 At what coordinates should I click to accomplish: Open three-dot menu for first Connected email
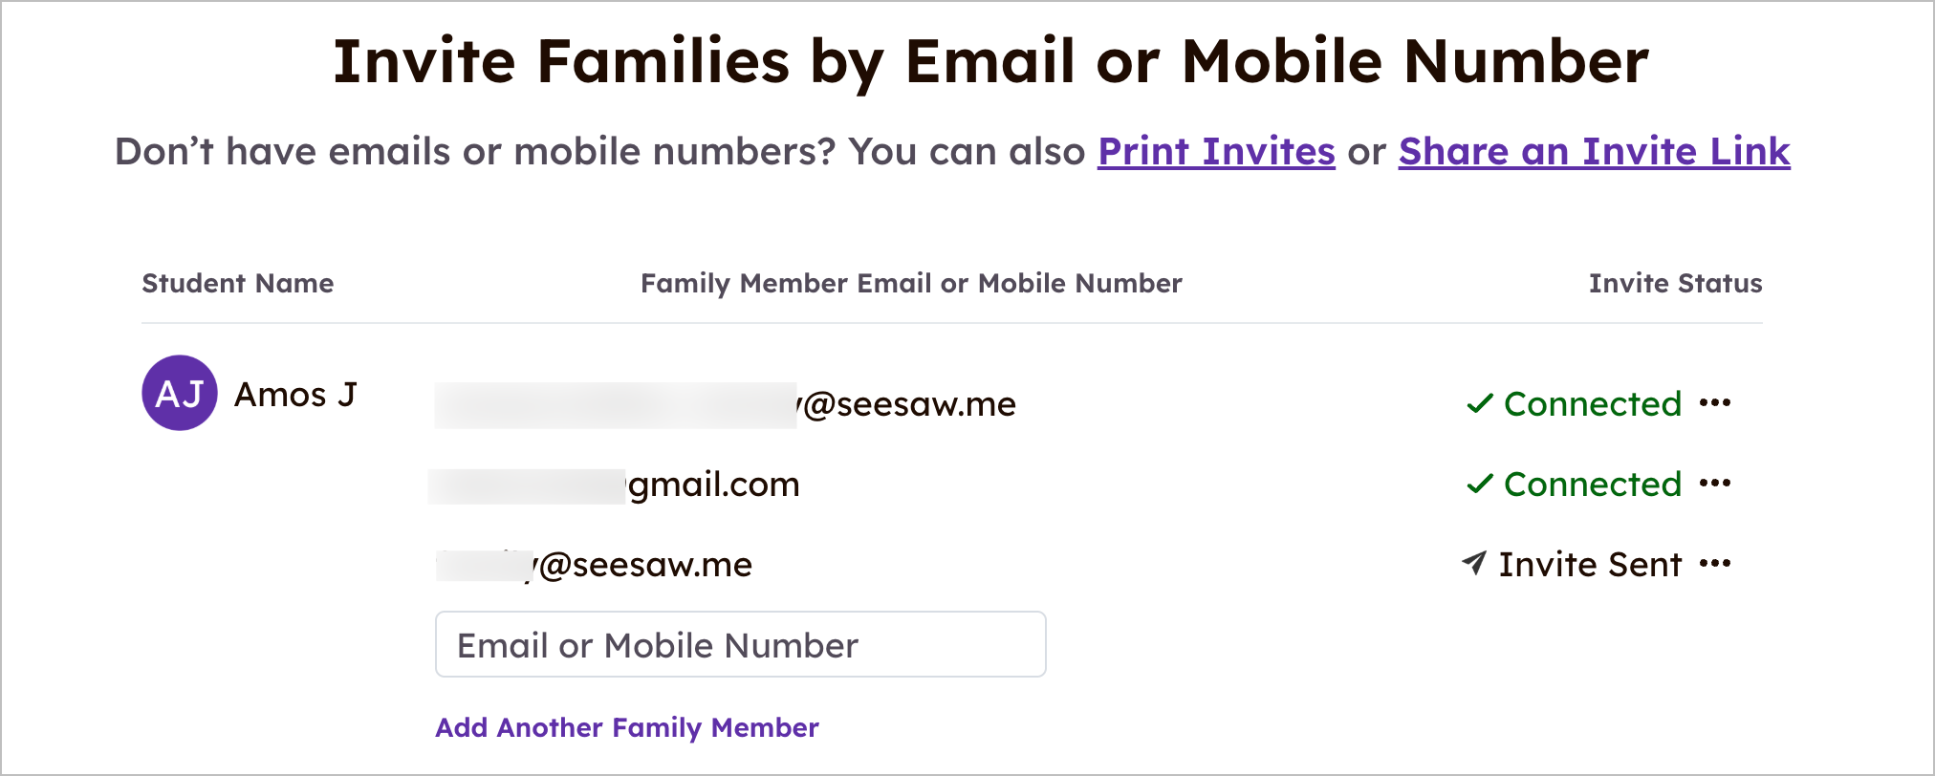[1715, 403]
